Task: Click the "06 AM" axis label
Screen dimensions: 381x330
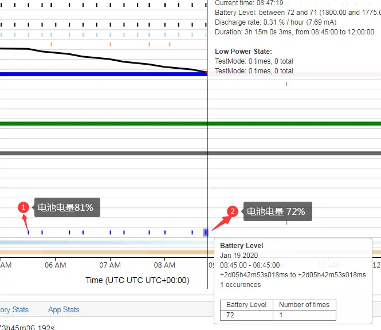Action: (x=56, y=265)
